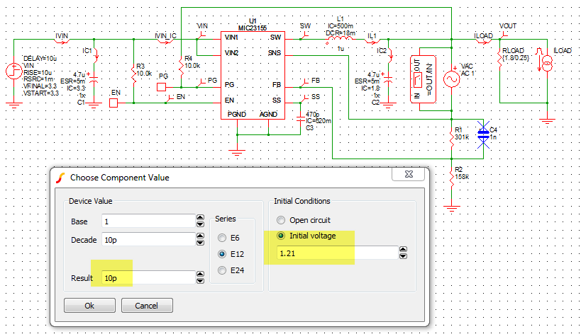Screen dimensions: 581x334
Task: Select the ground symbol below PGND
Action: point(237,152)
